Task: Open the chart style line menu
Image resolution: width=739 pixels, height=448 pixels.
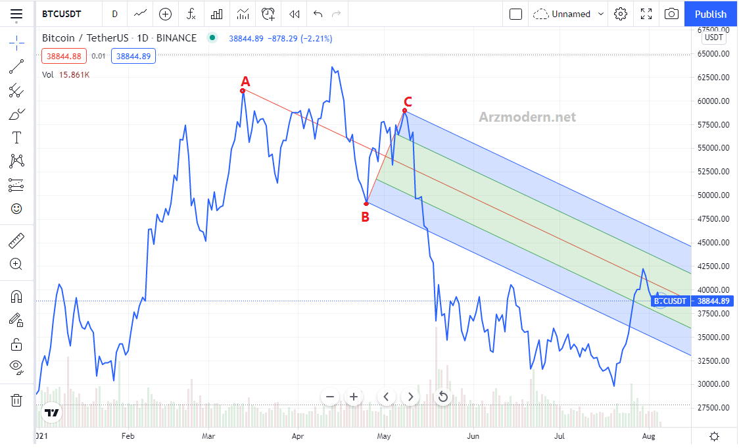Action: [140, 14]
